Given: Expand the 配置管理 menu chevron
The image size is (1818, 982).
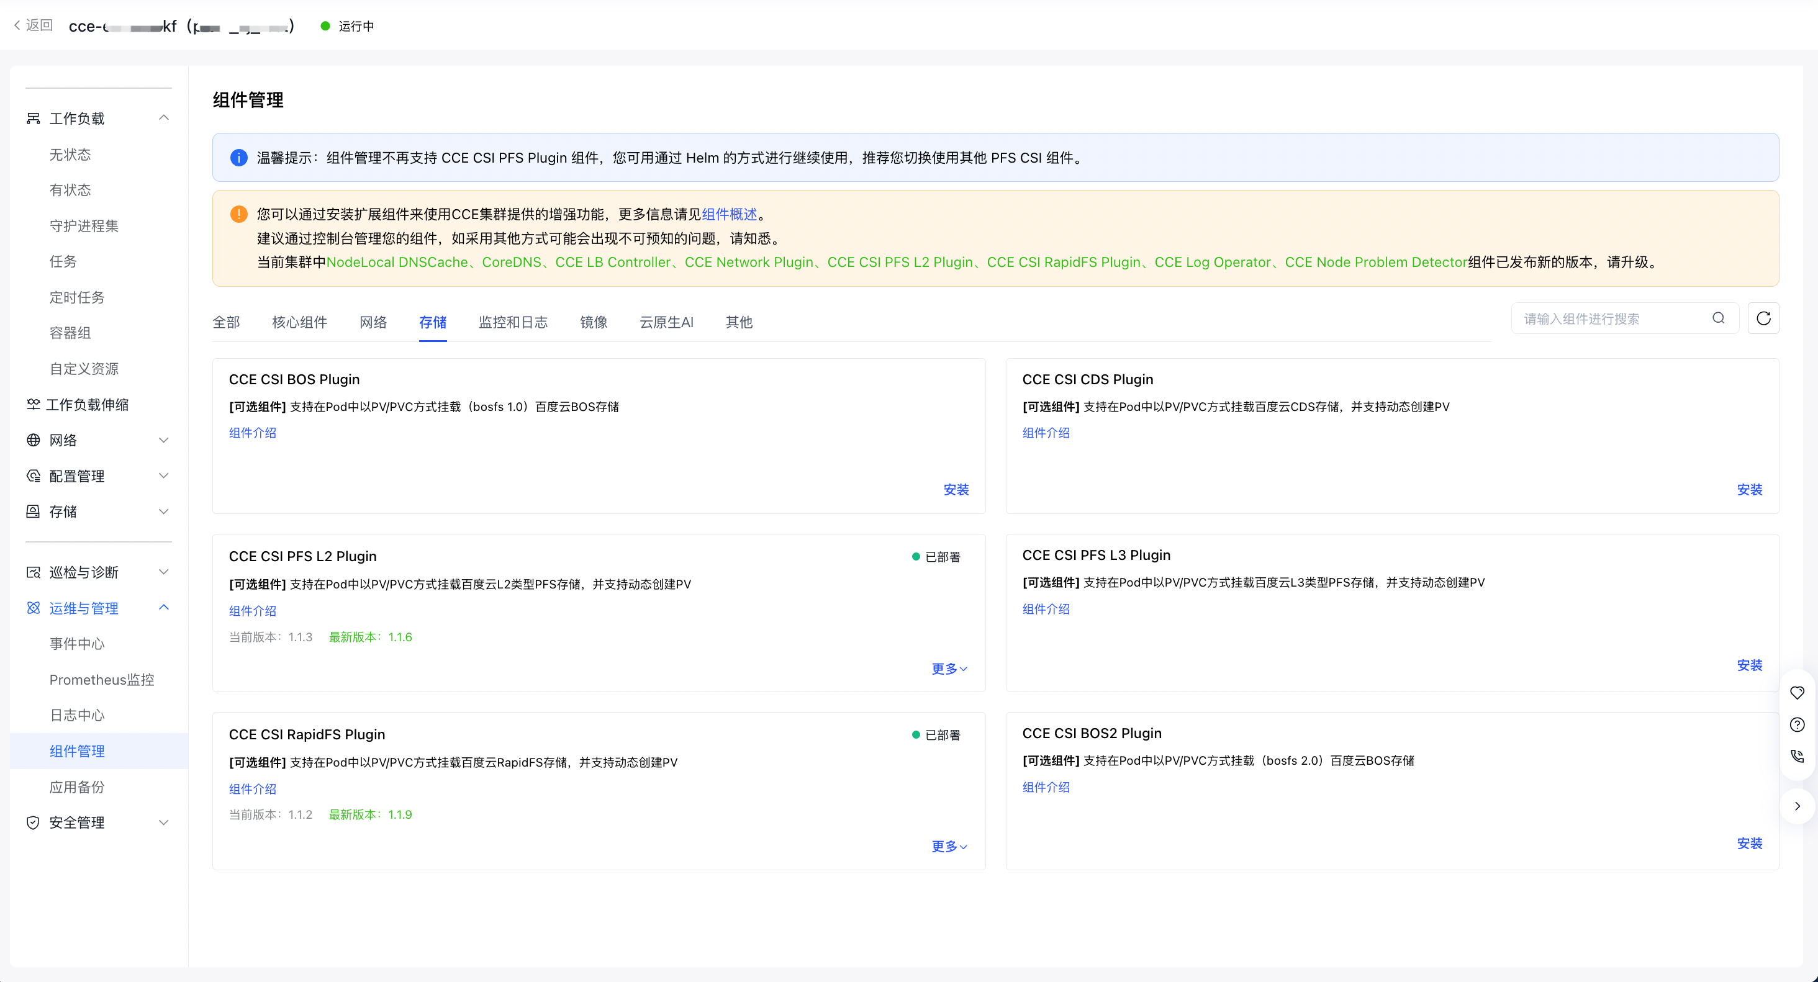Looking at the screenshot, I should pos(164,476).
